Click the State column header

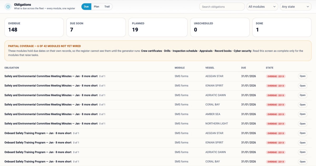pyautogui.click(x=269, y=68)
